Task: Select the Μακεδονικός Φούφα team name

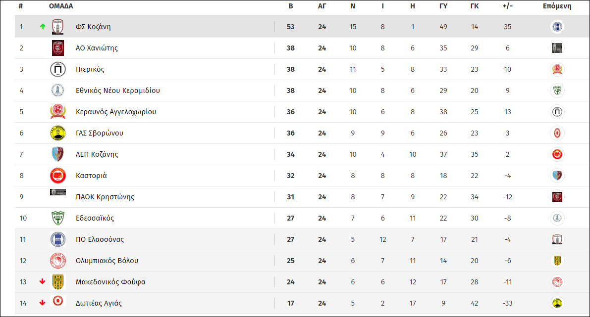Action: pos(110,282)
